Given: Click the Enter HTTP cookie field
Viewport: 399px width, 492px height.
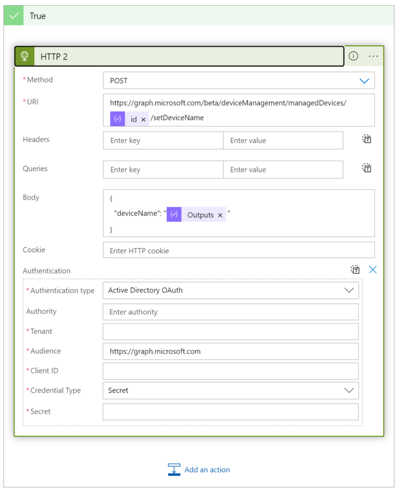Looking at the screenshot, I should click(238, 250).
